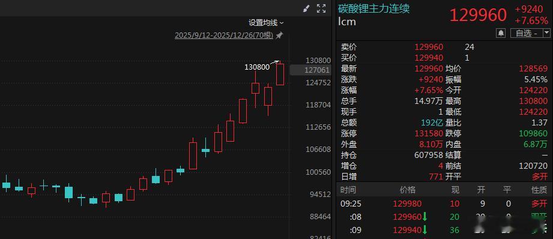Click current price marker 127061 on axis
Image resolution: width=553 pixels, height=239 pixels.
pos(310,70)
